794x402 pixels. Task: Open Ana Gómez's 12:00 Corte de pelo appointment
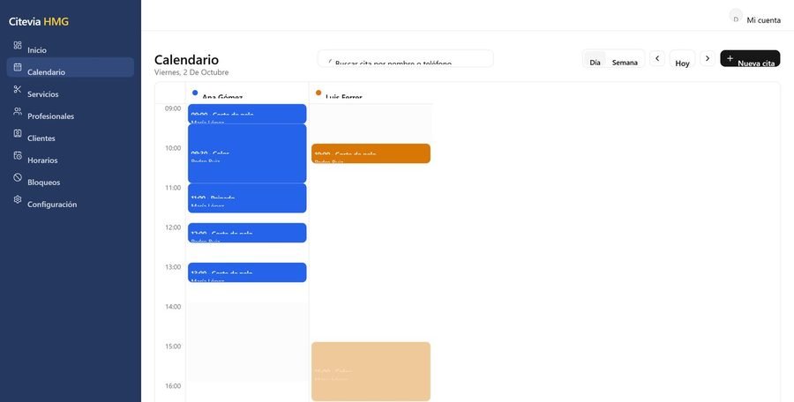click(247, 233)
